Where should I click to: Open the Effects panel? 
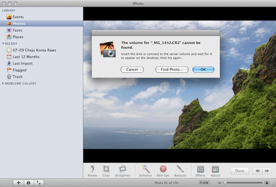(200, 171)
